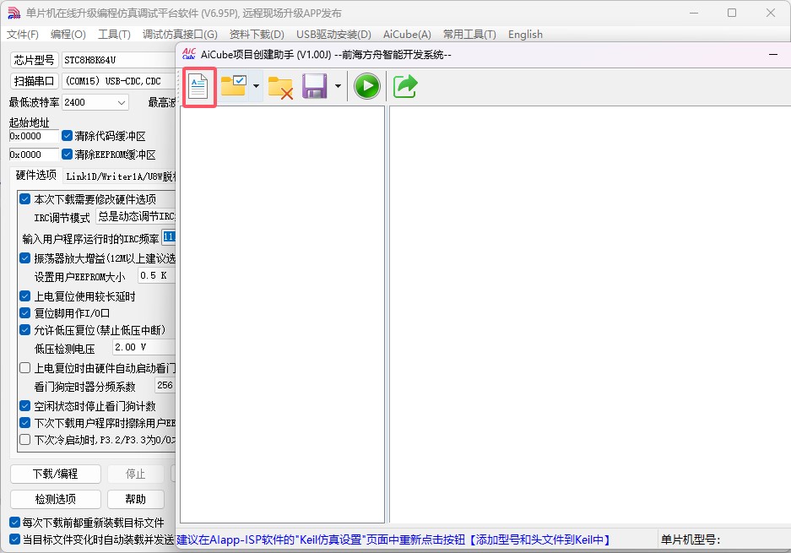Open the USB驱动安装(D) menu
Viewport: 791px width, 553px height.
pyautogui.click(x=333, y=35)
